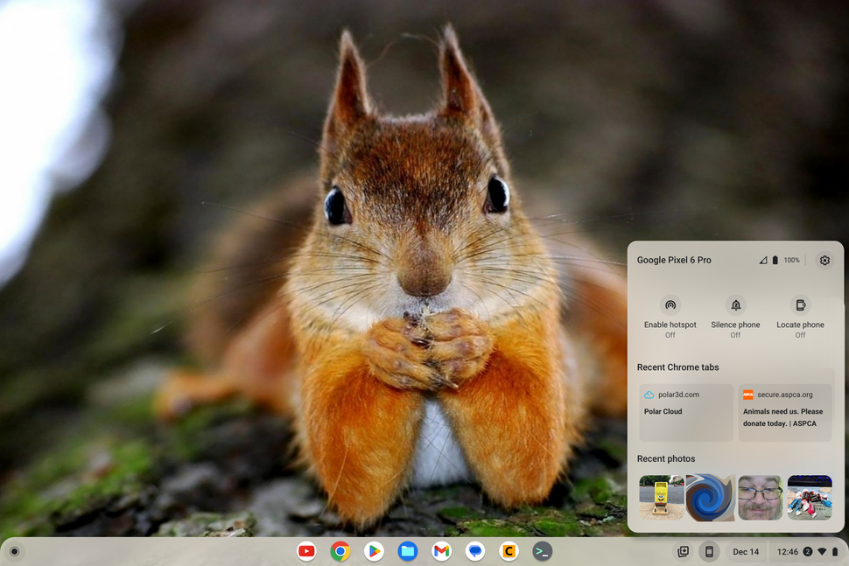The image size is (849, 566).
Task: Open the app launcher button
Action: (14, 551)
